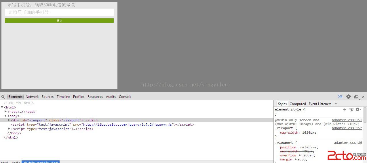This screenshot has height=163, width=367.
Task: Open the Resources tab
Action: [95, 97]
